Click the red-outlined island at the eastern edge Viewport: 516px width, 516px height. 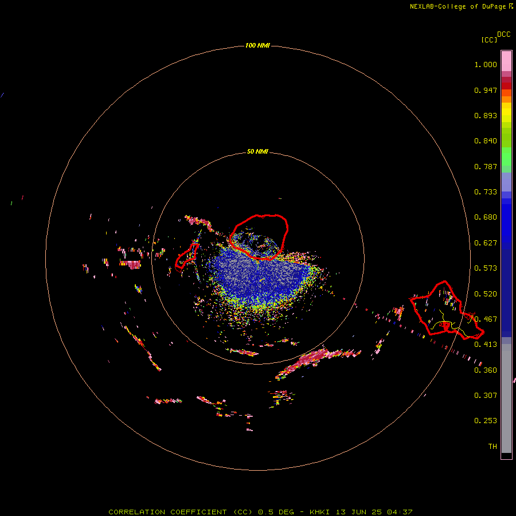446,311
